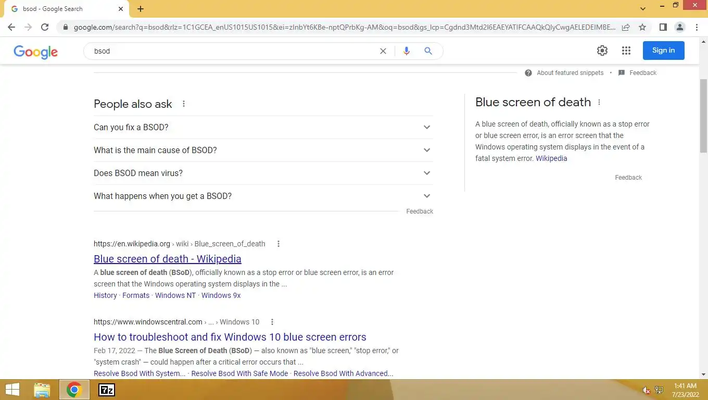Screen dimensions: 708x400
Task: Expand 'Does BSOD mean virus?'
Action: (x=263, y=173)
